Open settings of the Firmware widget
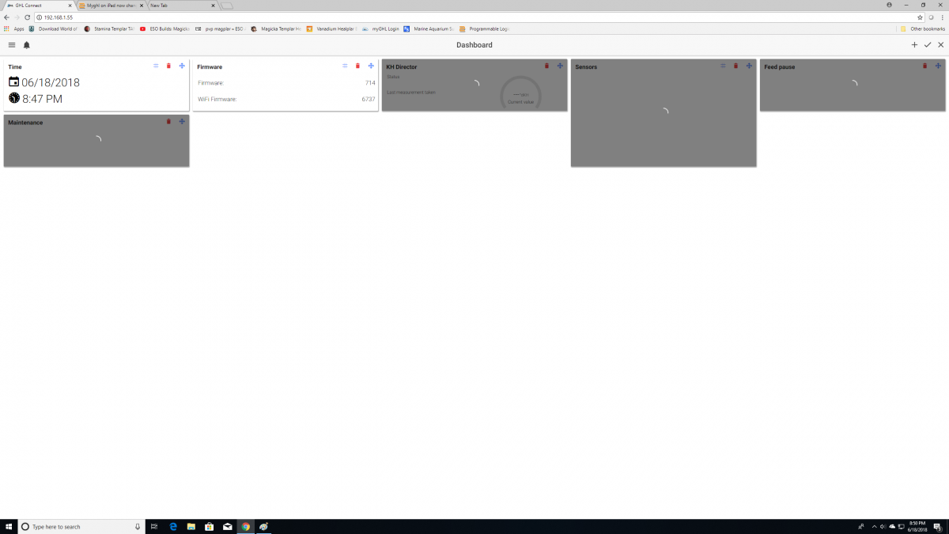Image resolution: width=949 pixels, height=534 pixels. click(x=345, y=66)
